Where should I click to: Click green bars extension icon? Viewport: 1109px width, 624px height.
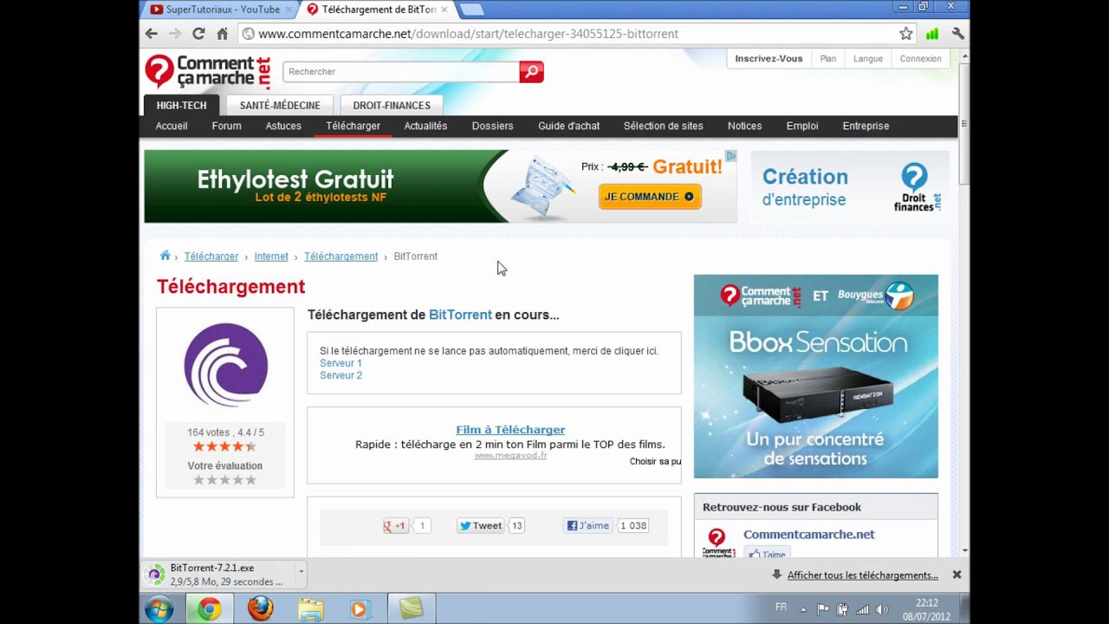pyautogui.click(x=932, y=34)
